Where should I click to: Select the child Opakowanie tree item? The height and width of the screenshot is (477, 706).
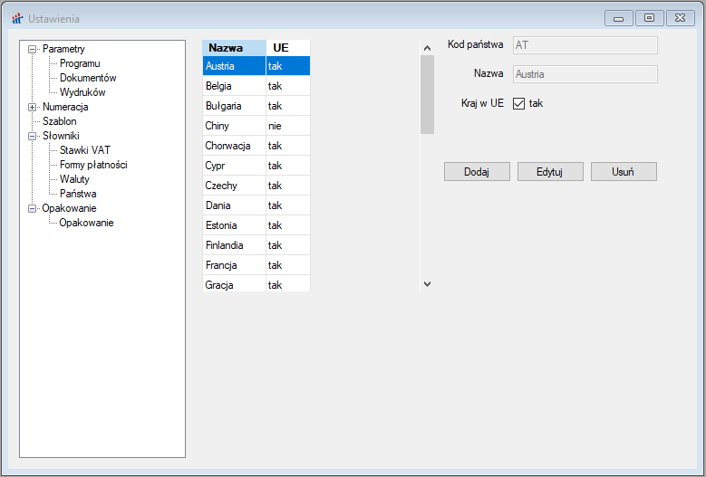click(86, 223)
